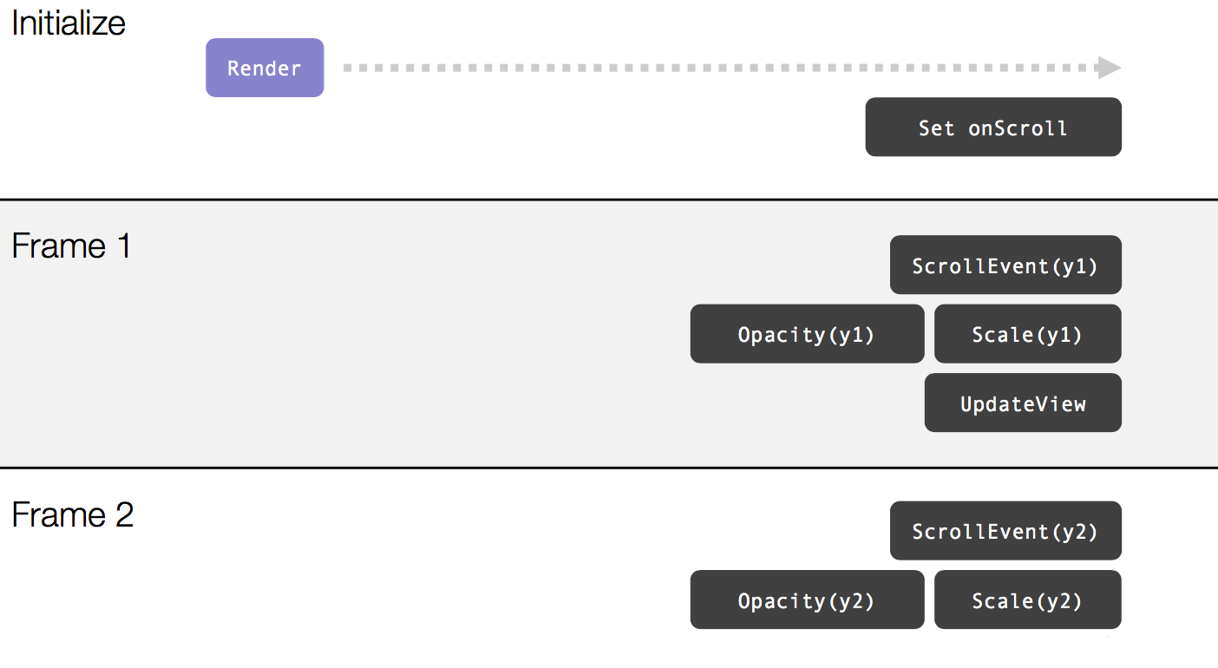Click the purple Render box
The image size is (1218, 668).
pyautogui.click(x=265, y=68)
